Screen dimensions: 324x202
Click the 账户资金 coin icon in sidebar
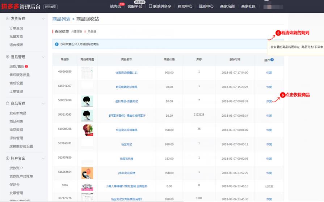pyautogui.click(x=8, y=158)
